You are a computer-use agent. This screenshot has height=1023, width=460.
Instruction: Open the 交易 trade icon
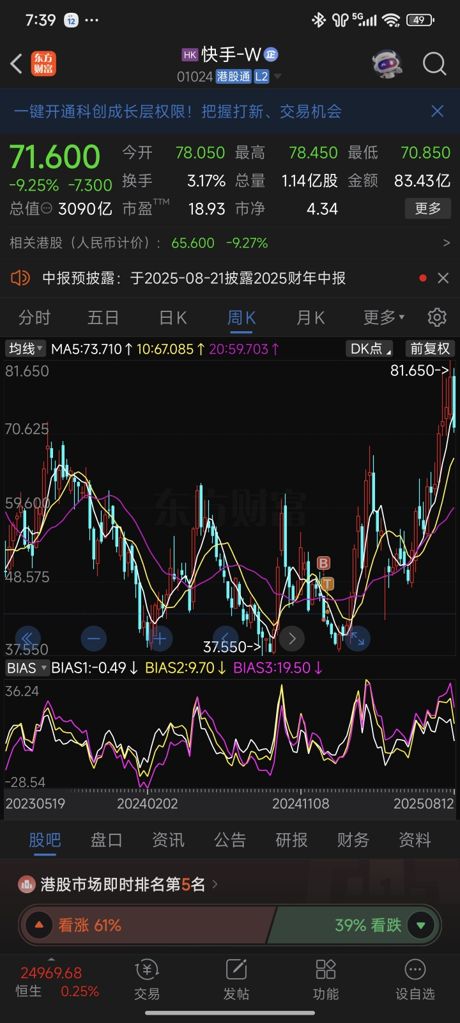147,980
